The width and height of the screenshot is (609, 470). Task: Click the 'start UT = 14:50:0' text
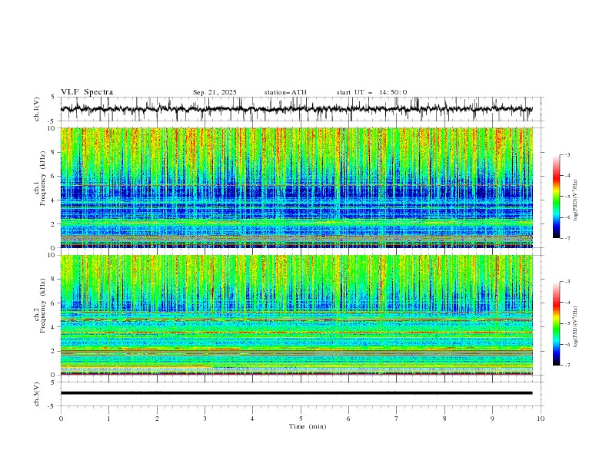tap(371, 92)
